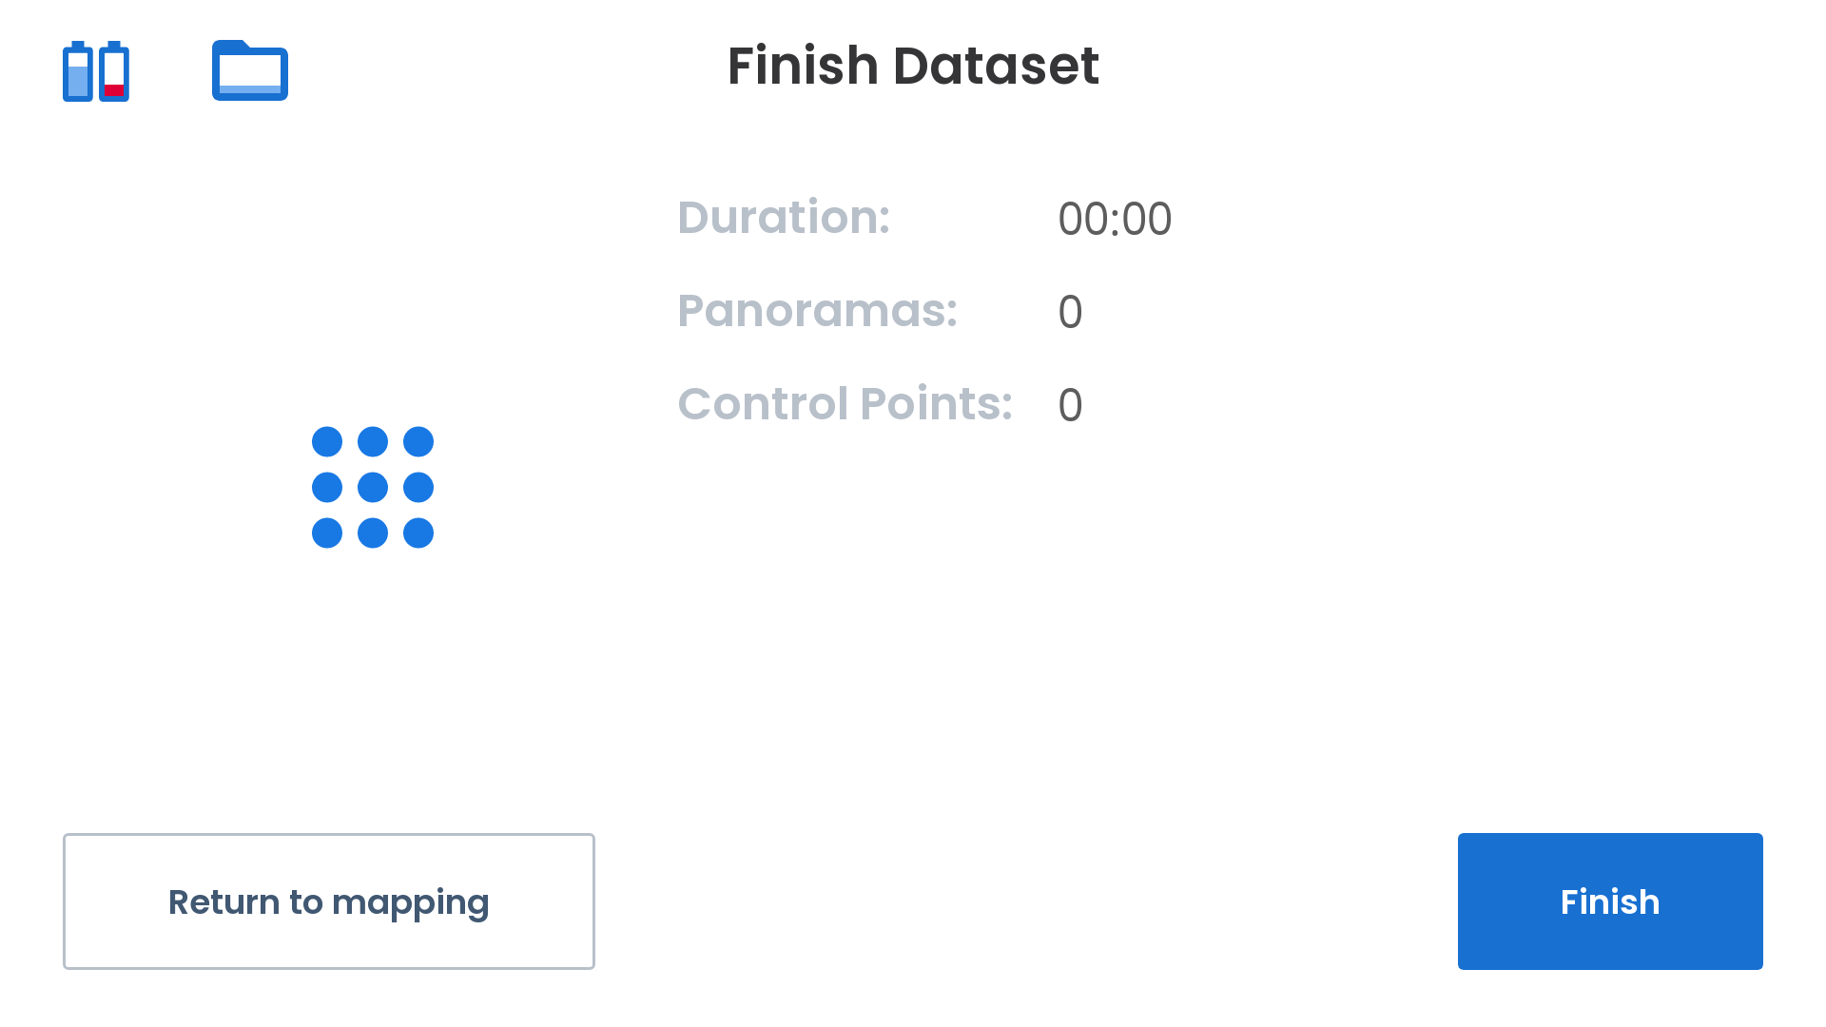The image size is (1826, 1027).
Task: Click the top-left dot of the dot grid
Action: pyautogui.click(x=327, y=442)
